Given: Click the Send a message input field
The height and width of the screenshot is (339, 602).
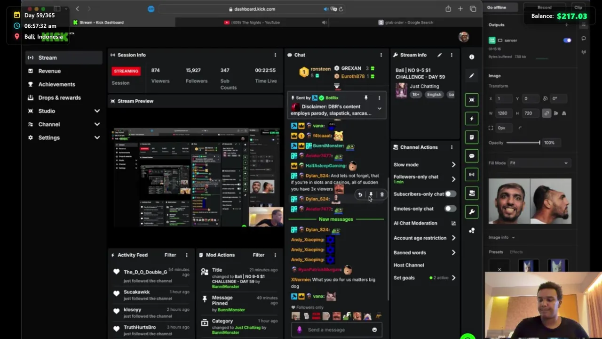Looking at the screenshot, I should 337,330.
